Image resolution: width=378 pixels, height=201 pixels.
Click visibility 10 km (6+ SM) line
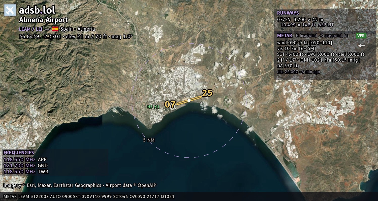click(x=296, y=48)
